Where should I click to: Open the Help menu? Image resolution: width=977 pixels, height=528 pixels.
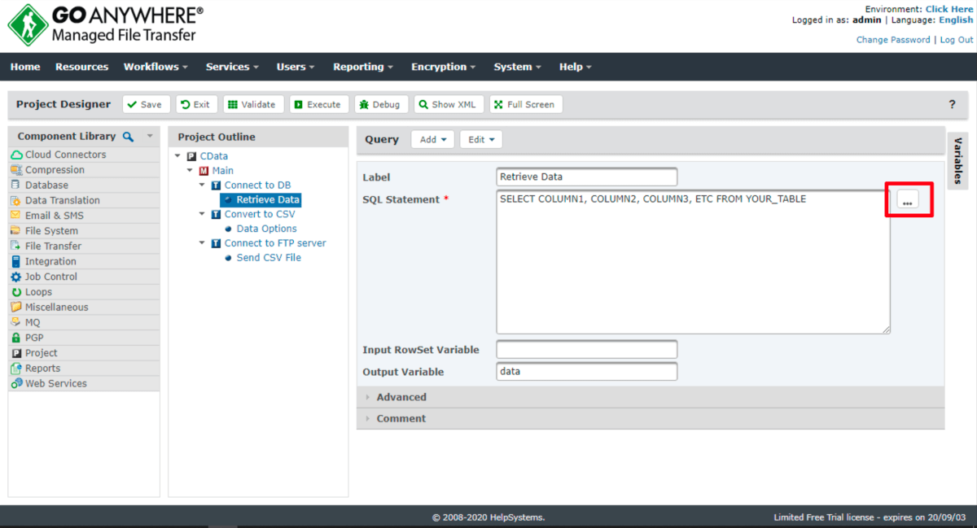[x=576, y=67]
